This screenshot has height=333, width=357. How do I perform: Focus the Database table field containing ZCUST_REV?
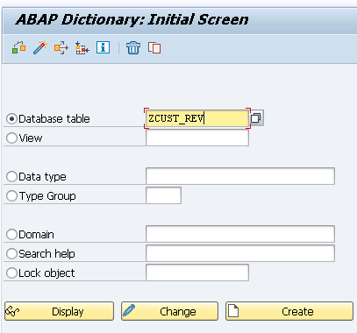[197, 118]
